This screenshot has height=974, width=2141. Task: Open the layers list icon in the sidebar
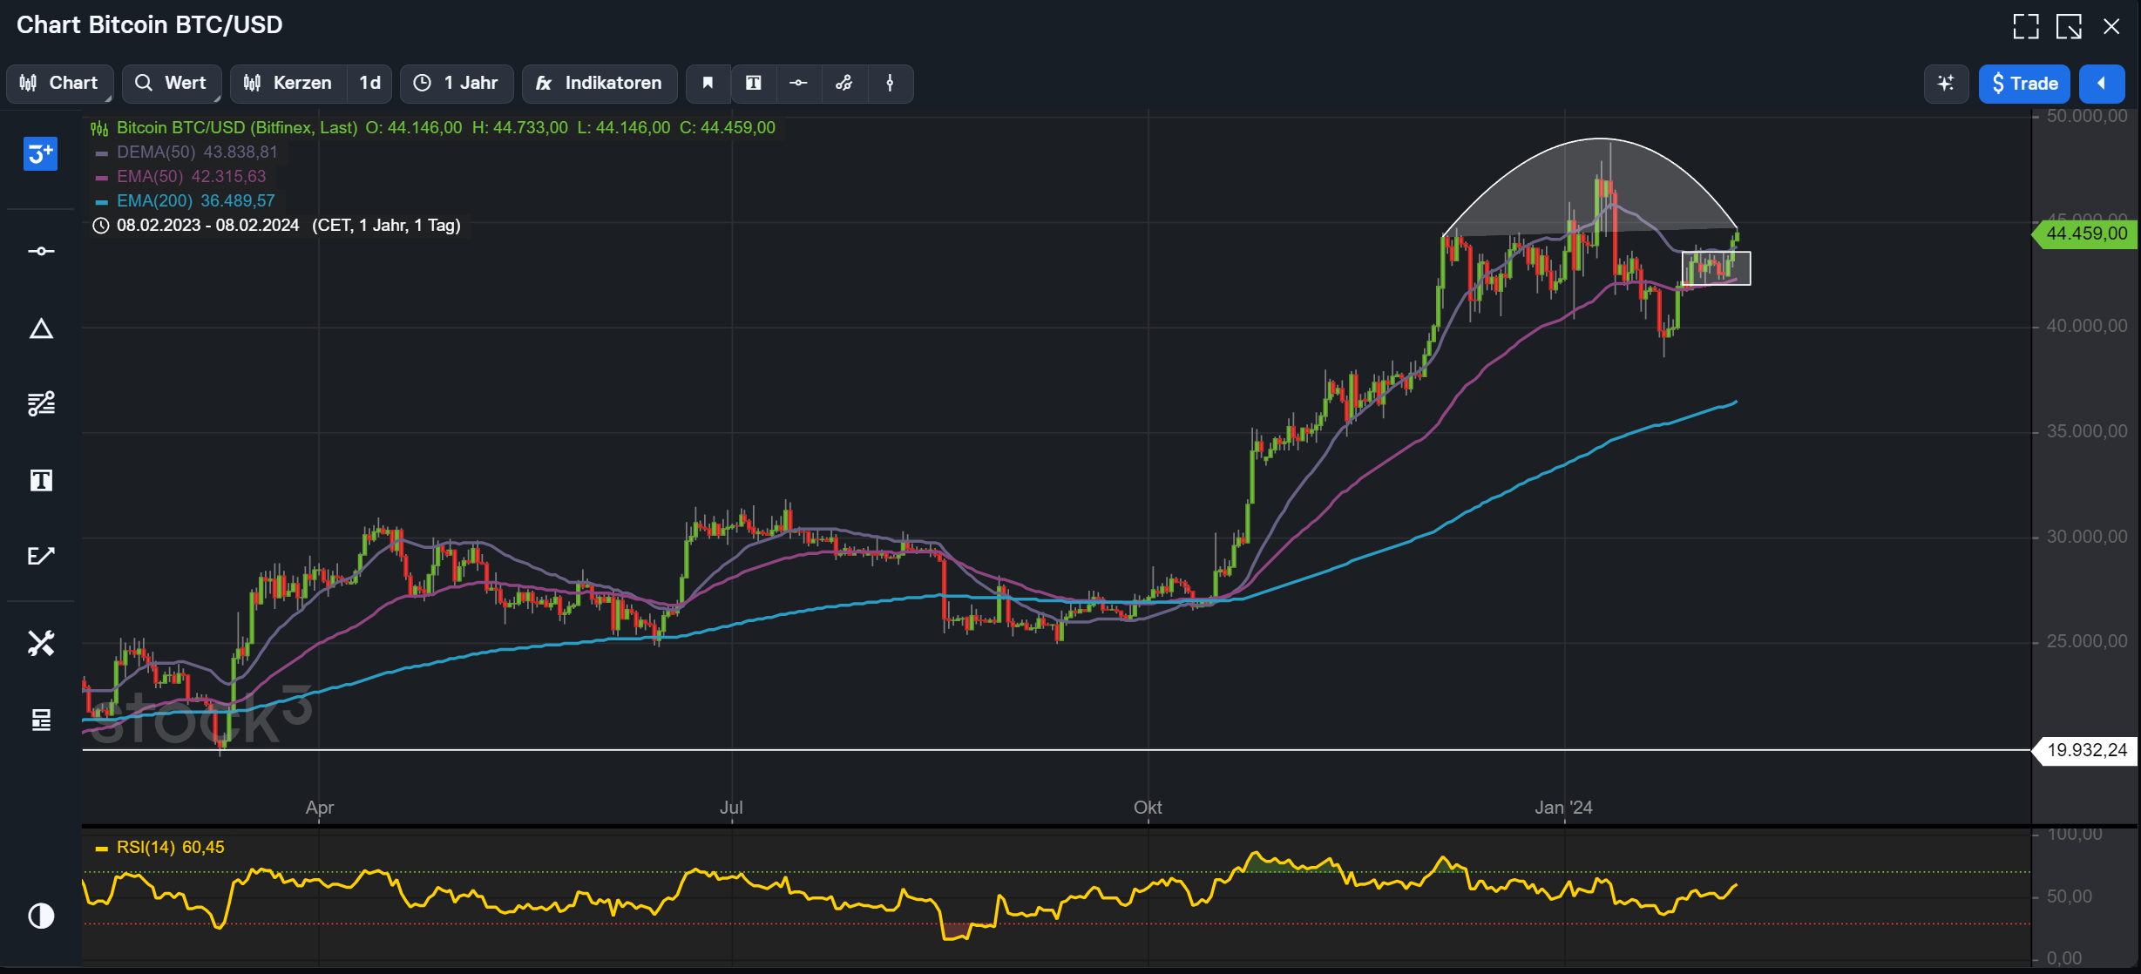(x=41, y=720)
